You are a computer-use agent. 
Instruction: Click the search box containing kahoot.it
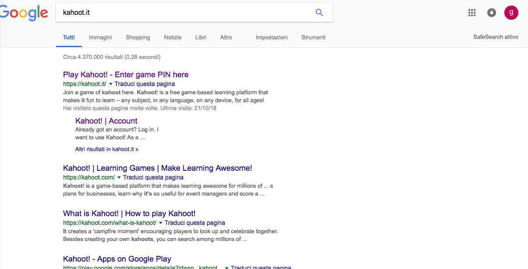[194, 13]
